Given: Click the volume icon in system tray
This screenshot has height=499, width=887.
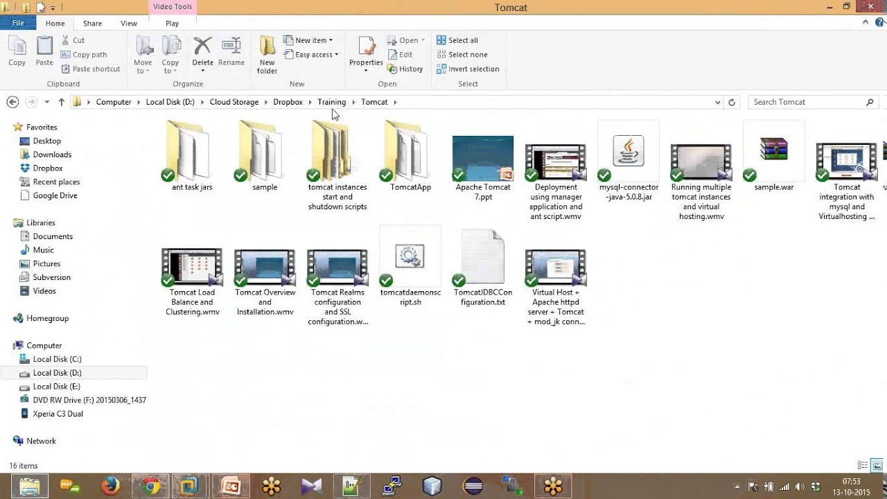Looking at the screenshot, I should pyautogui.click(x=800, y=487).
